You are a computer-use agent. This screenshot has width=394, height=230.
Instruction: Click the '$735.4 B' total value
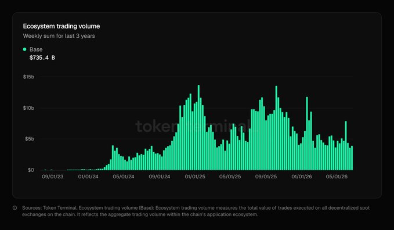coord(42,57)
